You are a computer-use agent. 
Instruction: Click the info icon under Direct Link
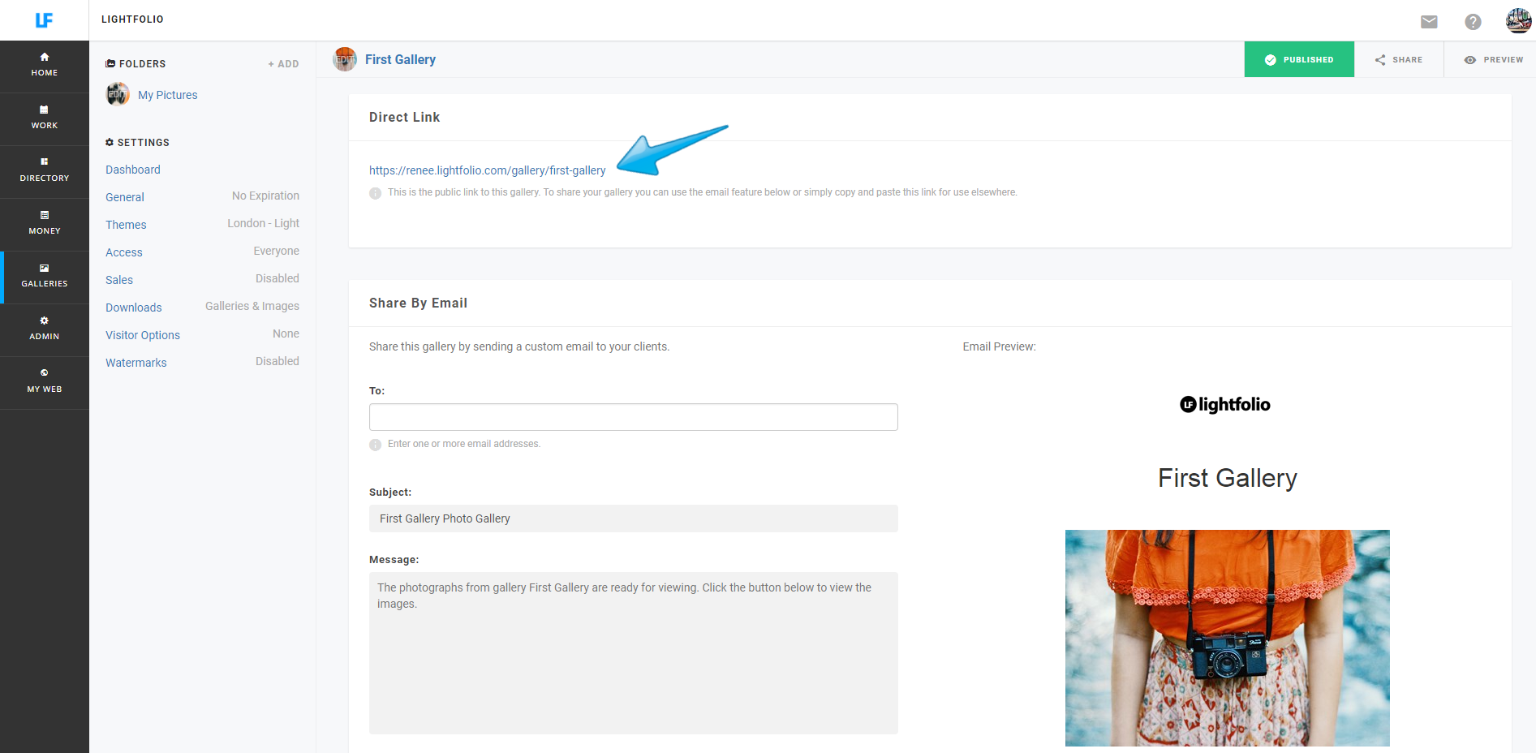pos(375,193)
